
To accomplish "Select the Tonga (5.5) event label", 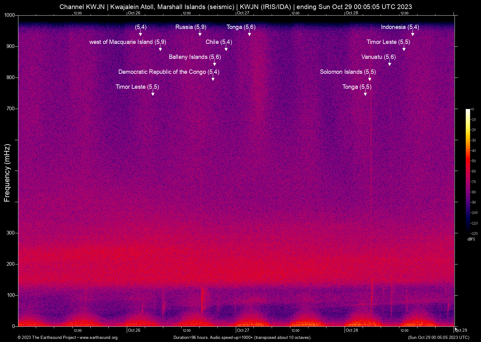I will click(x=357, y=87).
